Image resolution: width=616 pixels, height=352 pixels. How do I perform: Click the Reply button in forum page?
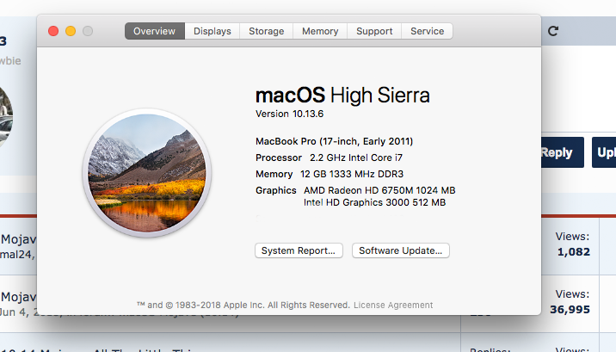tap(562, 152)
